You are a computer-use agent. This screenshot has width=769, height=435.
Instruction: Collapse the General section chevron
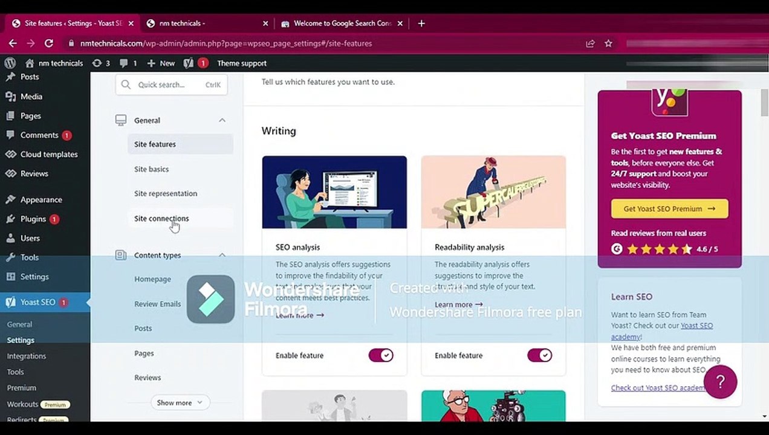pos(222,120)
